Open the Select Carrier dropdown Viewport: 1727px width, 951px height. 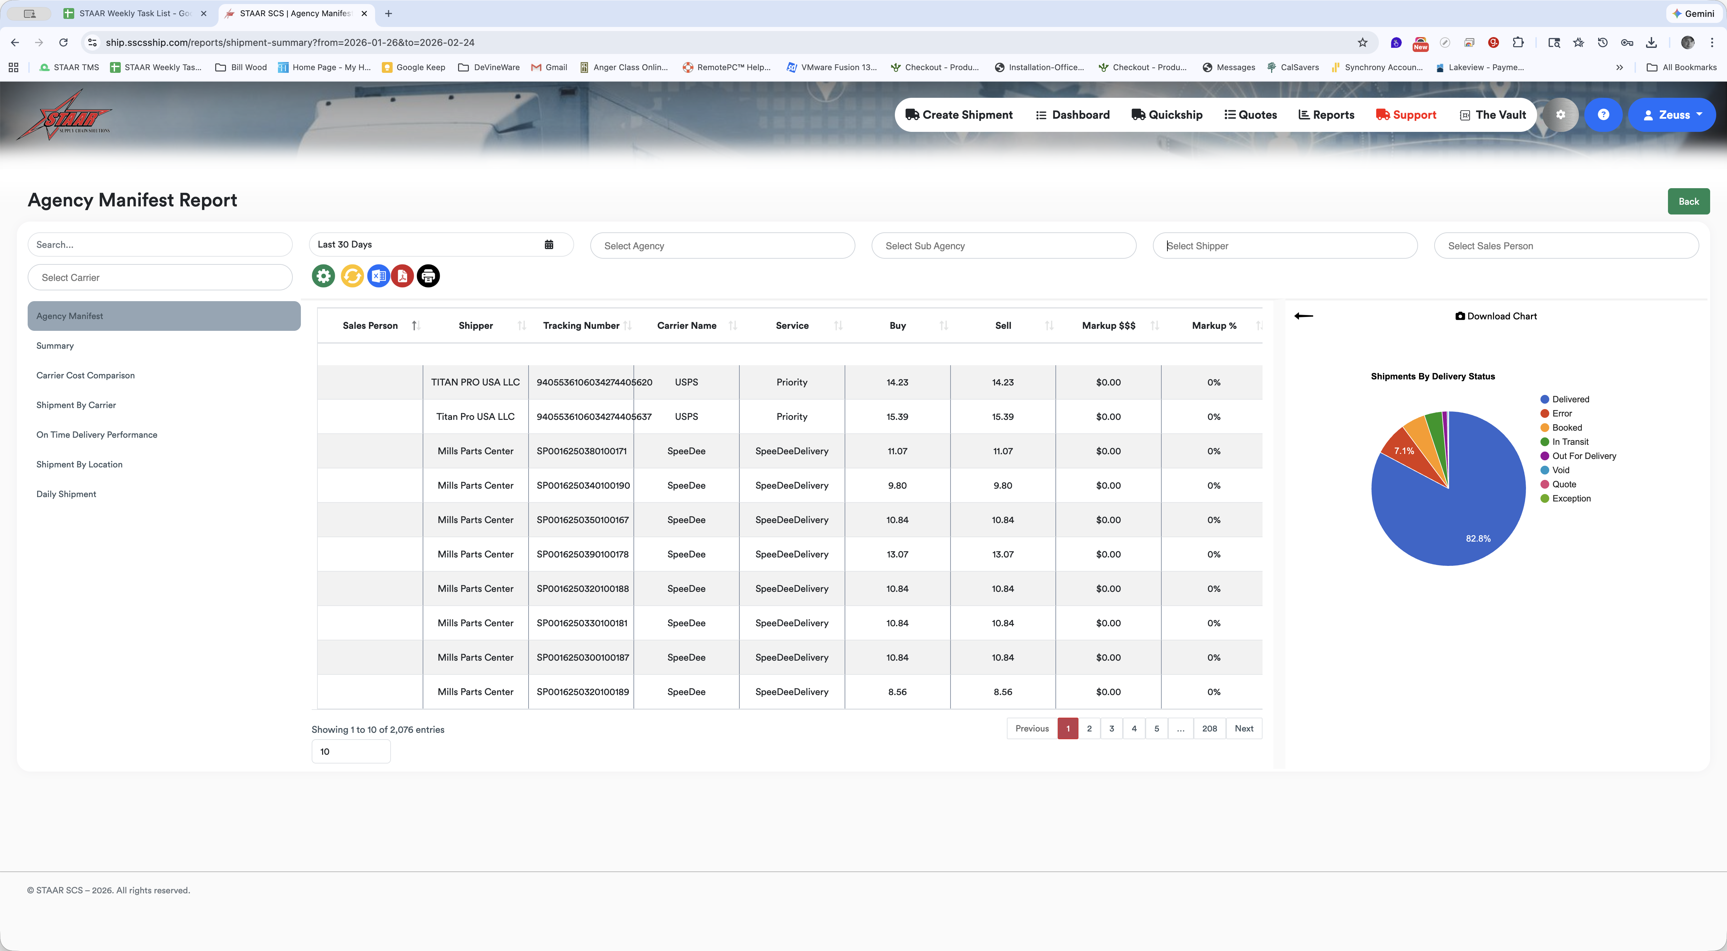tap(160, 278)
